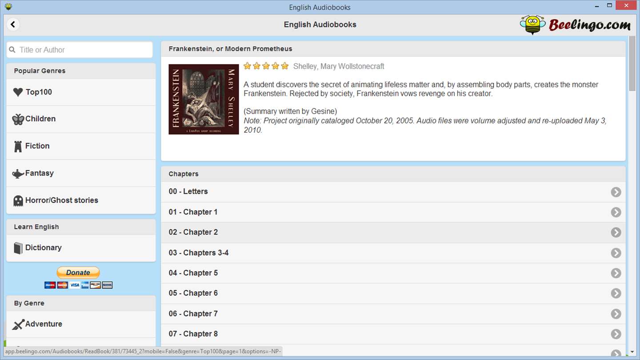Click the ghost icon beside Horror/Ghost stories

pyautogui.click(x=18, y=200)
